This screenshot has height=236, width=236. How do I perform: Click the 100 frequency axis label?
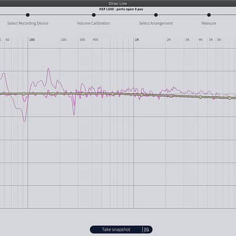[32, 40]
